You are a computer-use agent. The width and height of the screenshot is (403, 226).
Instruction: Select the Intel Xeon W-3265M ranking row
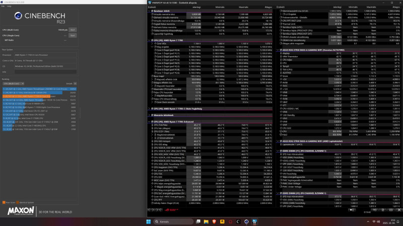point(40,92)
